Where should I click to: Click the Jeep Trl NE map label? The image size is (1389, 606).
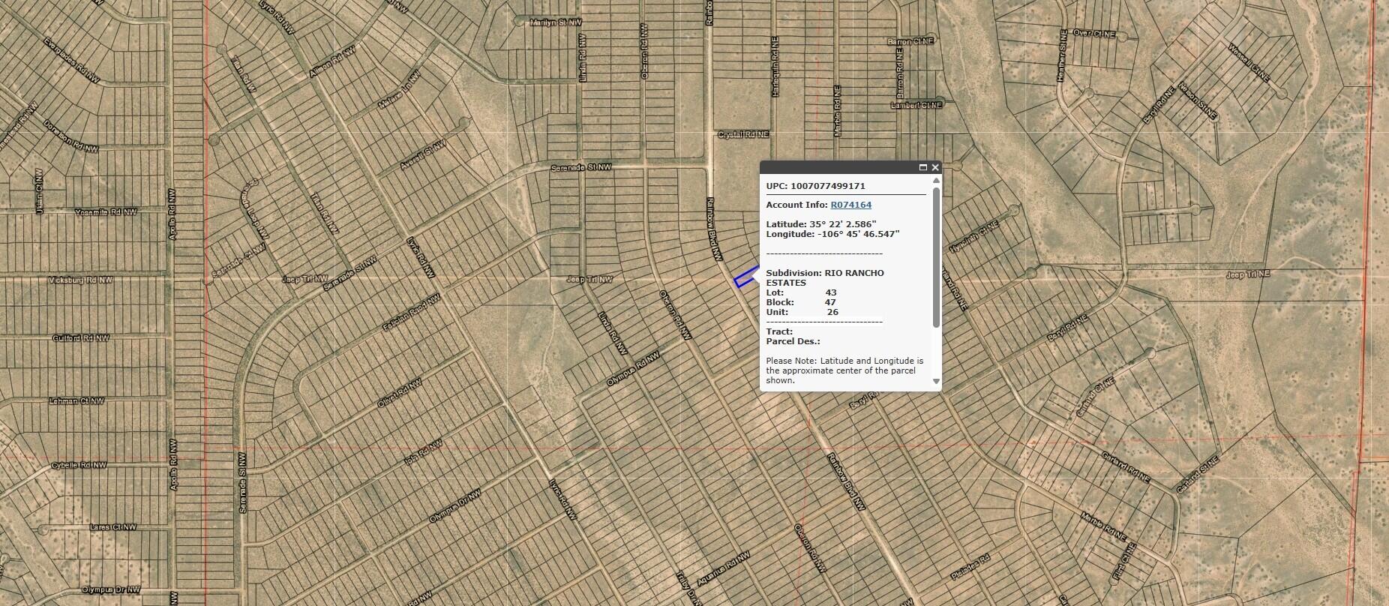(1249, 274)
